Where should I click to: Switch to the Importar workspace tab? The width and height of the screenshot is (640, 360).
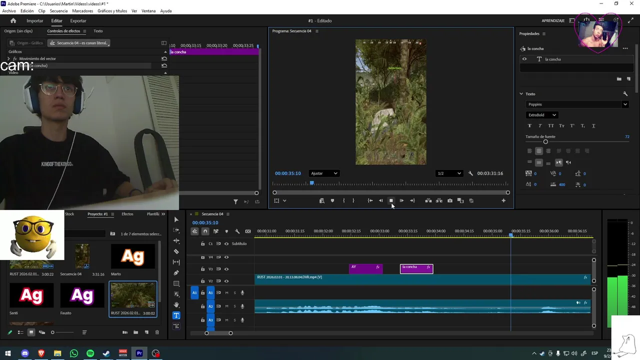click(x=35, y=20)
